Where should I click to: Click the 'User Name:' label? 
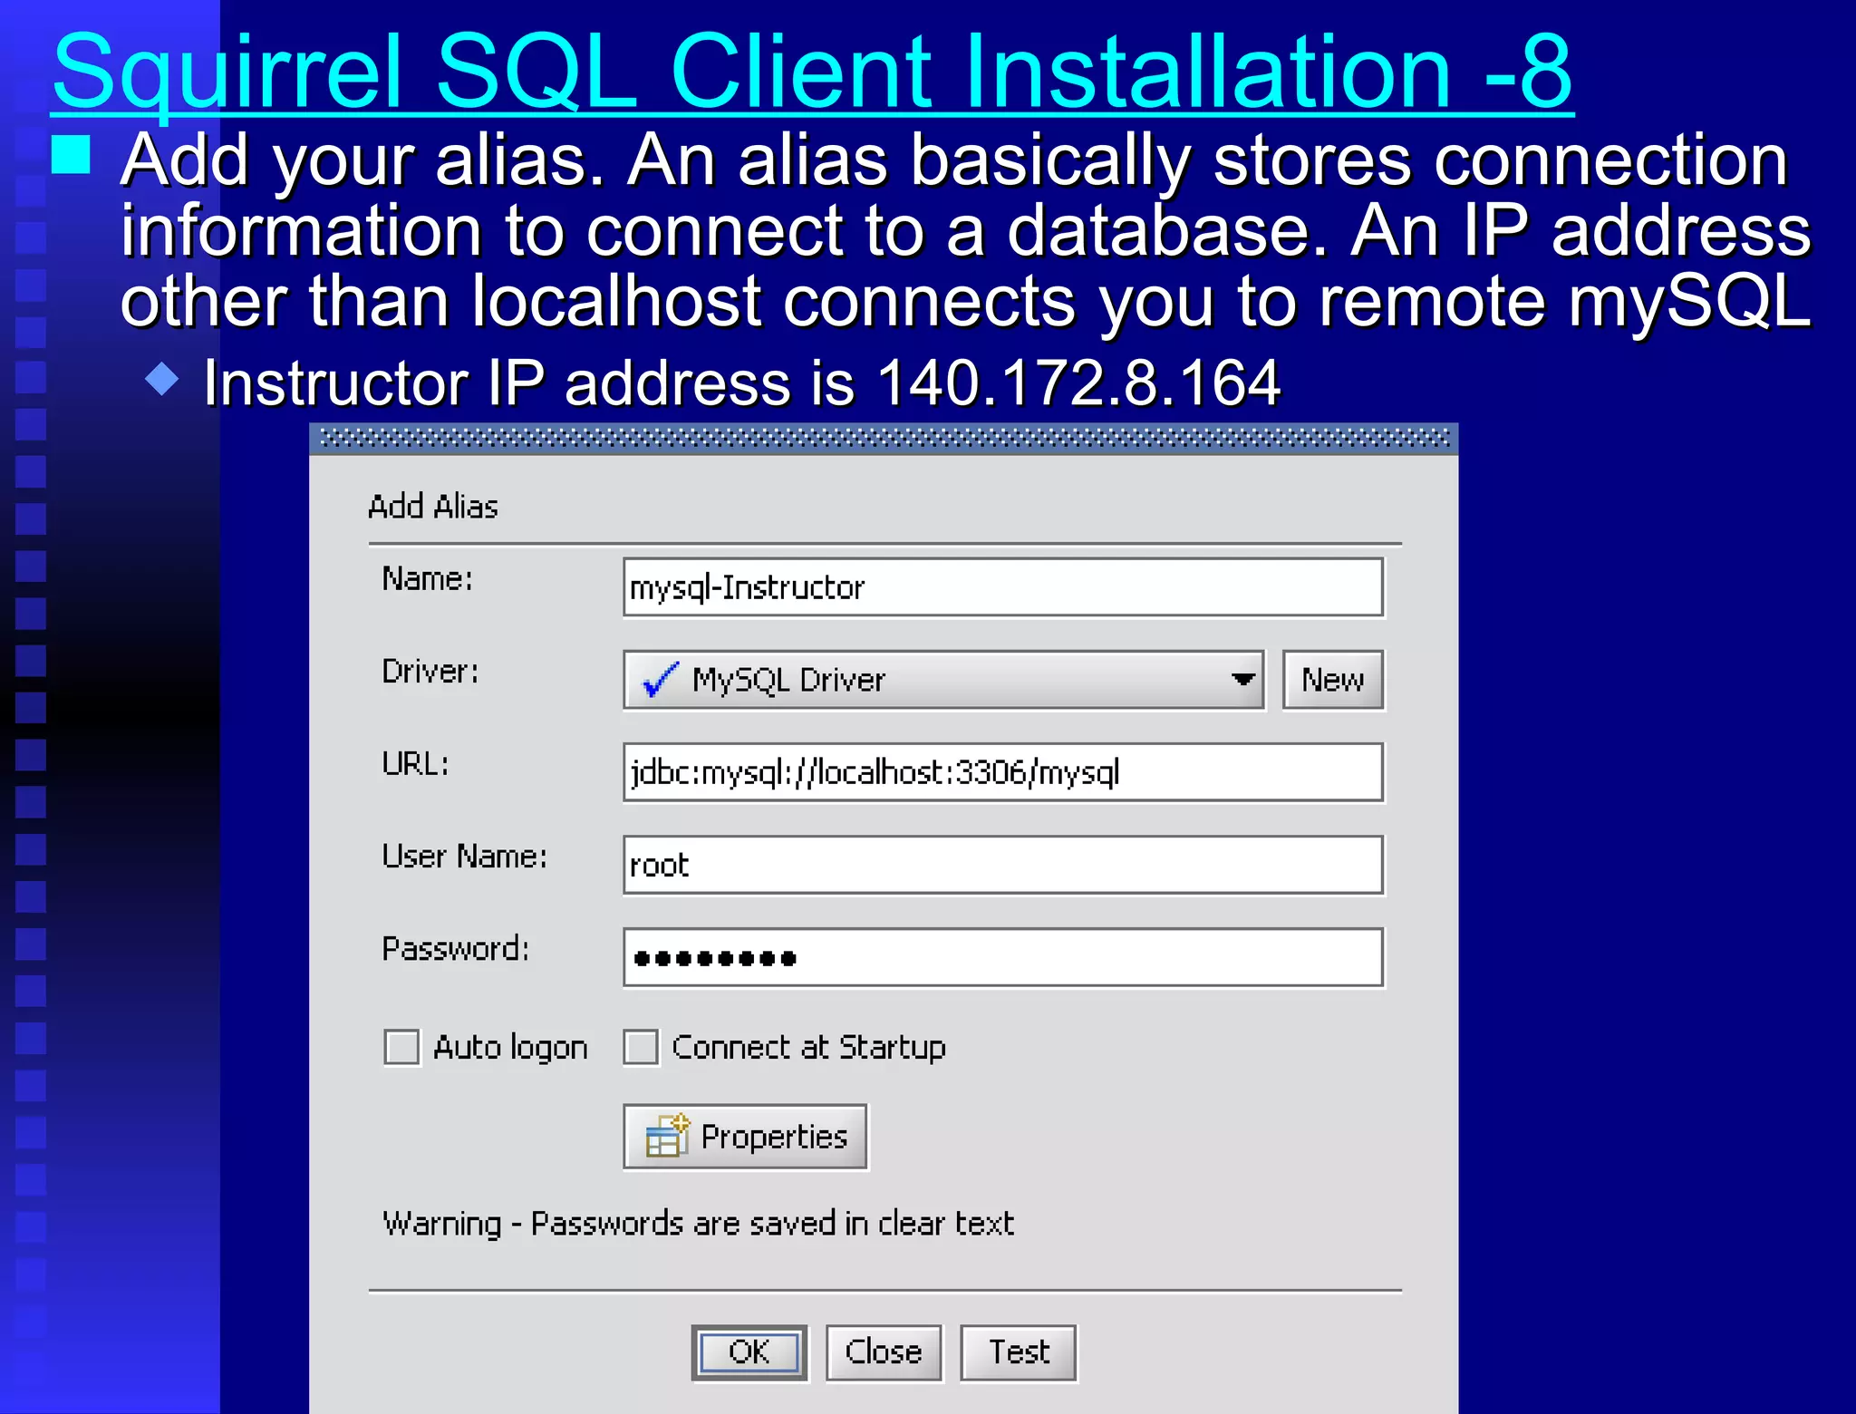(x=465, y=857)
